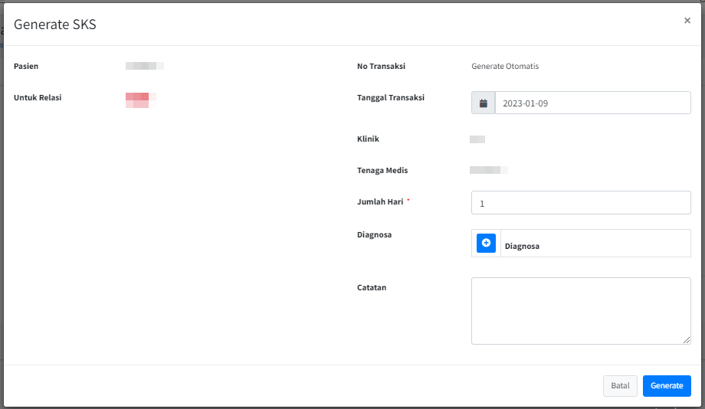Click the Klinik label
This screenshot has width=705, height=409.
[x=368, y=139]
